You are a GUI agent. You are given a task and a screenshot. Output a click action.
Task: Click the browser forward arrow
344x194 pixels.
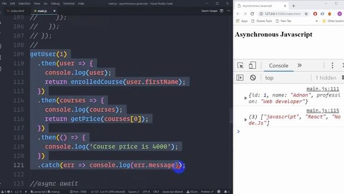coord(245,13)
